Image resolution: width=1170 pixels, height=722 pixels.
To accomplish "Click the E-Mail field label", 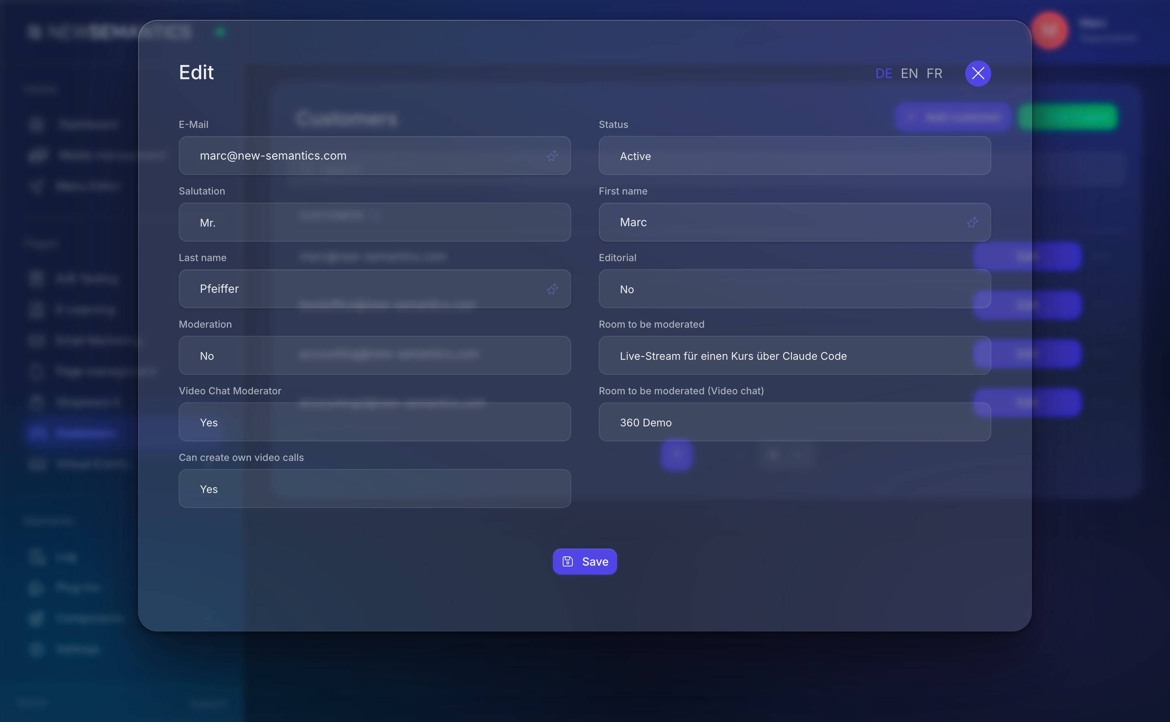I will click(193, 124).
